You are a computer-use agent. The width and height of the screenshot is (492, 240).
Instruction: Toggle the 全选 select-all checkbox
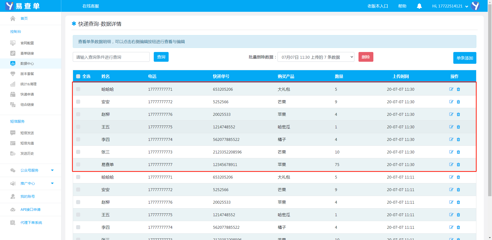78,76
